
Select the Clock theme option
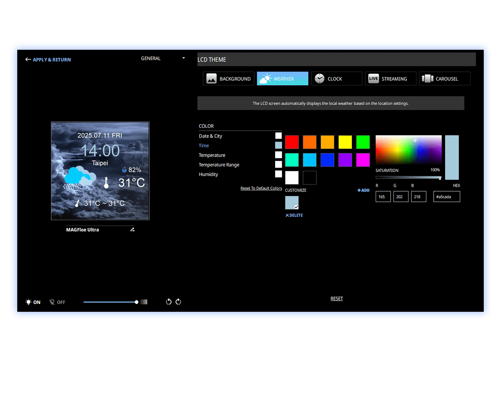(x=336, y=79)
